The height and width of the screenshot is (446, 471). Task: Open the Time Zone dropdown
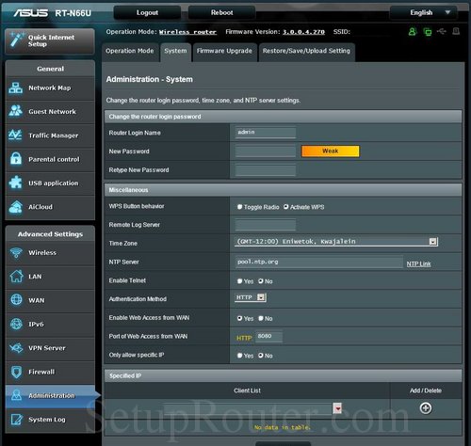(336, 242)
